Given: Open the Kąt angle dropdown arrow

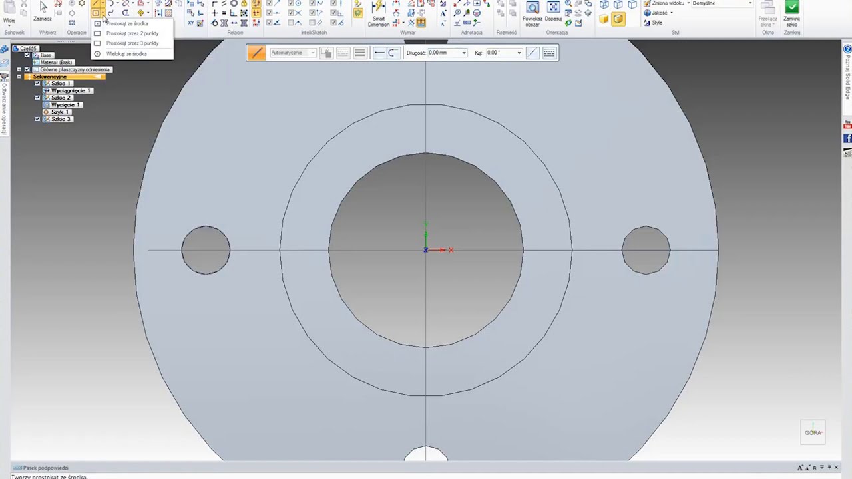Looking at the screenshot, I should [x=519, y=53].
